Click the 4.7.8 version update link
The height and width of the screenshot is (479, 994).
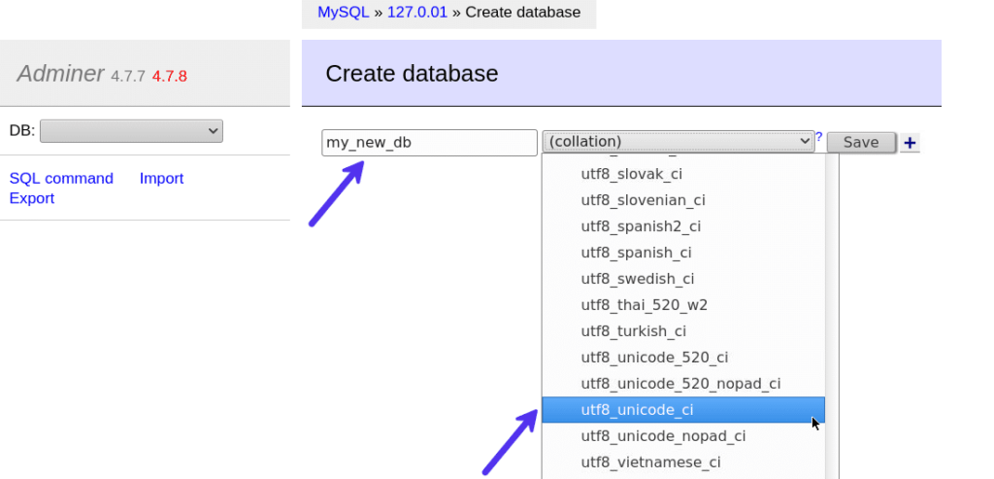(x=170, y=76)
